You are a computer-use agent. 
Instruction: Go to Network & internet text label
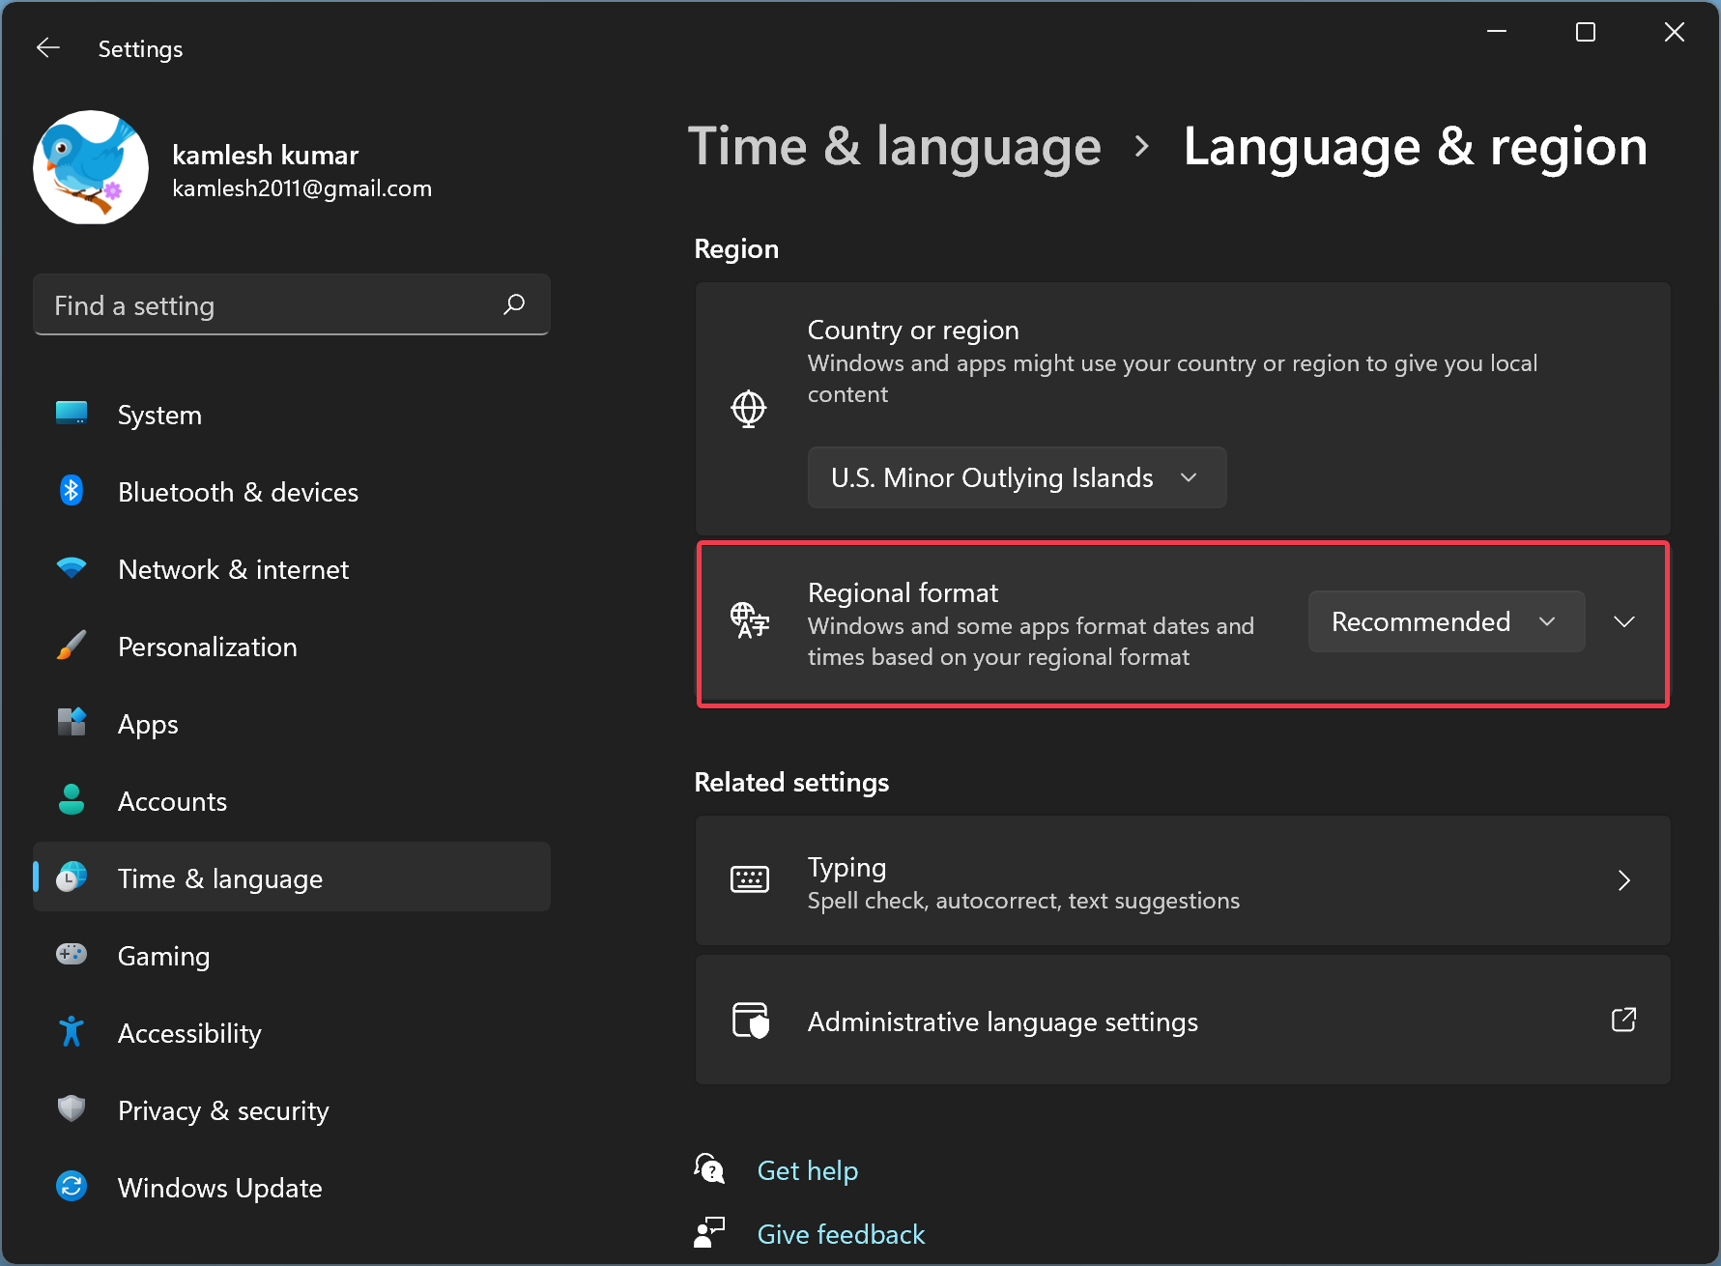click(x=233, y=569)
